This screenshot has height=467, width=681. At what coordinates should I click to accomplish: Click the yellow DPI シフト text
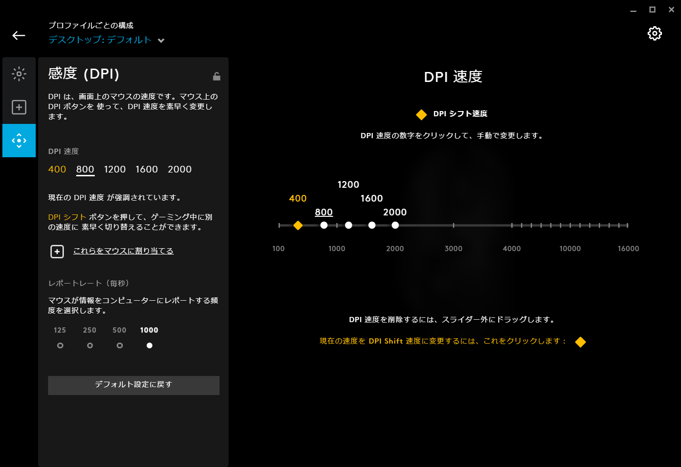click(67, 217)
